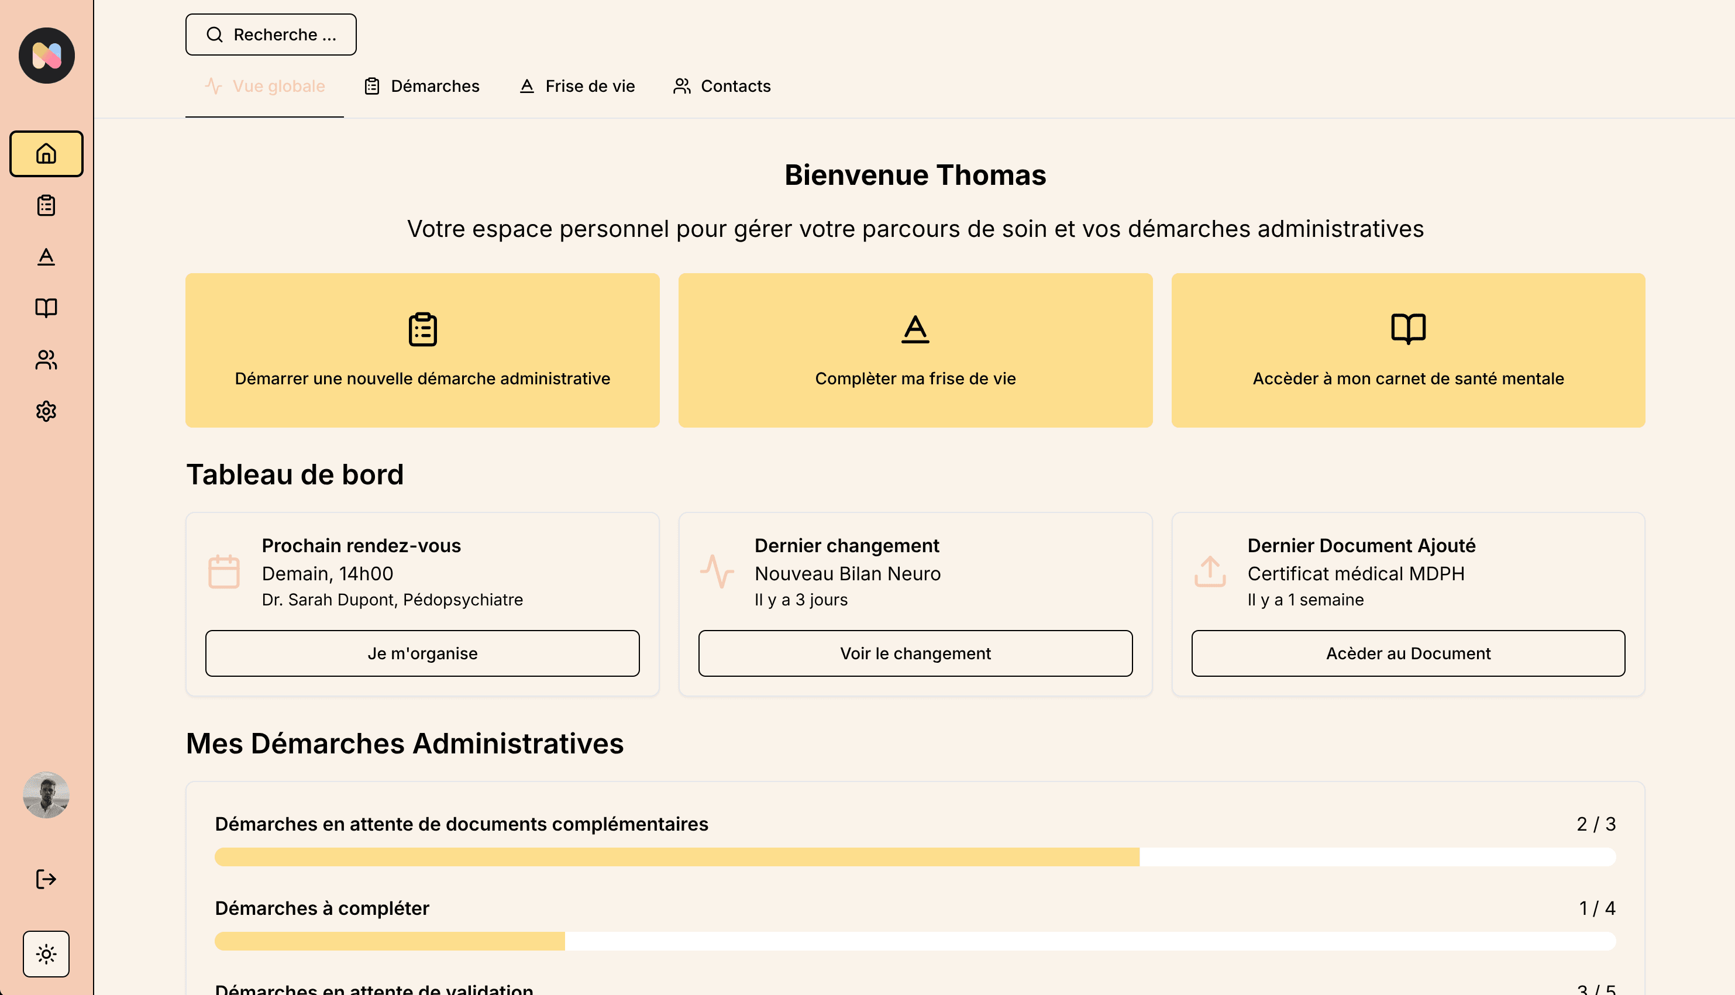Click the A icon in the yellow frise de vie card
Image resolution: width=1735 pixels, height=995 pixels.
tap(915, 329)
